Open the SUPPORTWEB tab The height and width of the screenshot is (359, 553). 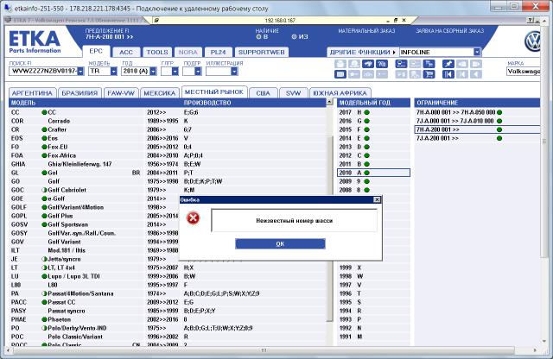pyautogui.click(x=261, y=52)
